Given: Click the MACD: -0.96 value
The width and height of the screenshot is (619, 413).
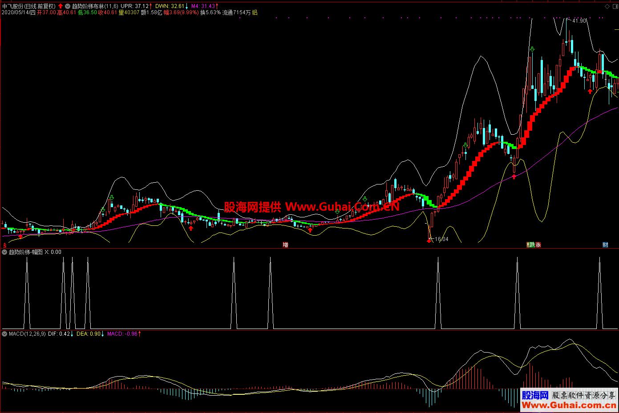Looking at the screenshot, I should 123,333.
